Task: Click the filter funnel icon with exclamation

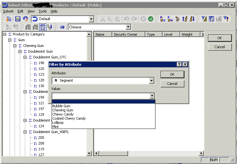Action: pyautogui.click(x=226, y=19)
